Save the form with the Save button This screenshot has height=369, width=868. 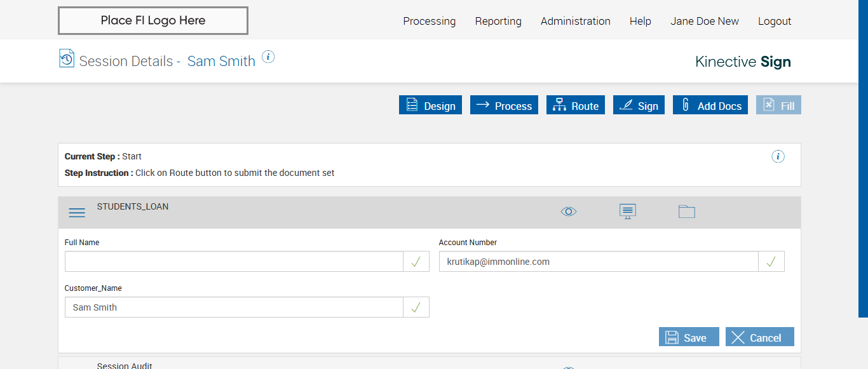[x=689, y=337]
